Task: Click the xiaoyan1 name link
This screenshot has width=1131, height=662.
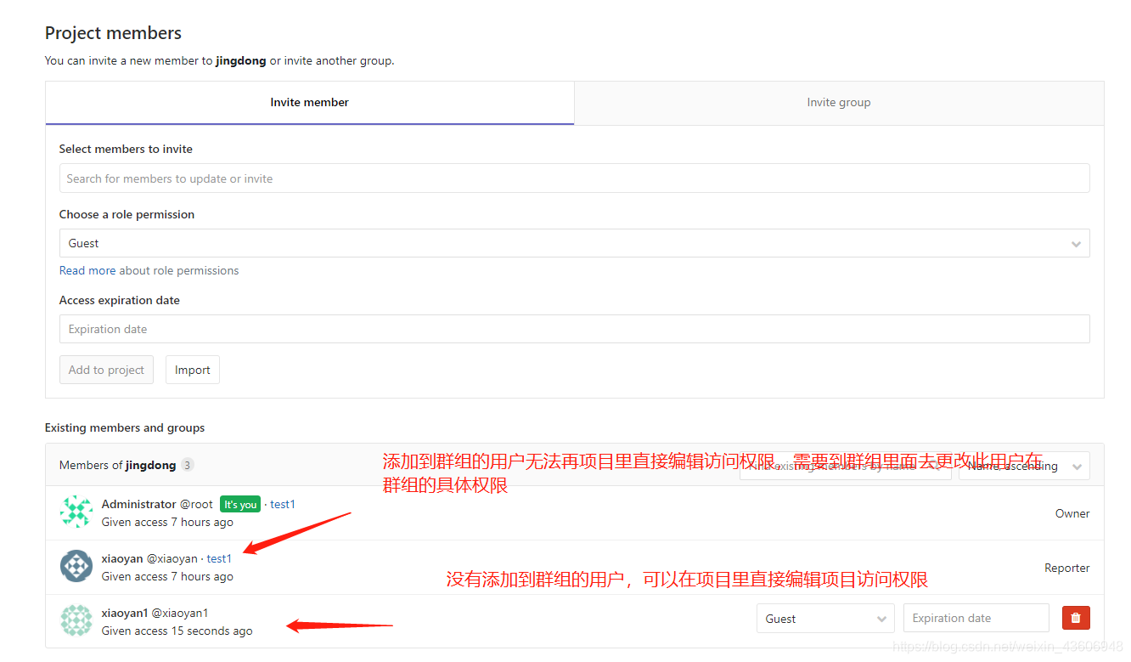Action: [x=125, y=613]
